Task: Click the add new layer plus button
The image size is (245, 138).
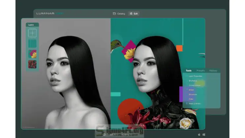Action: [32, 33]
